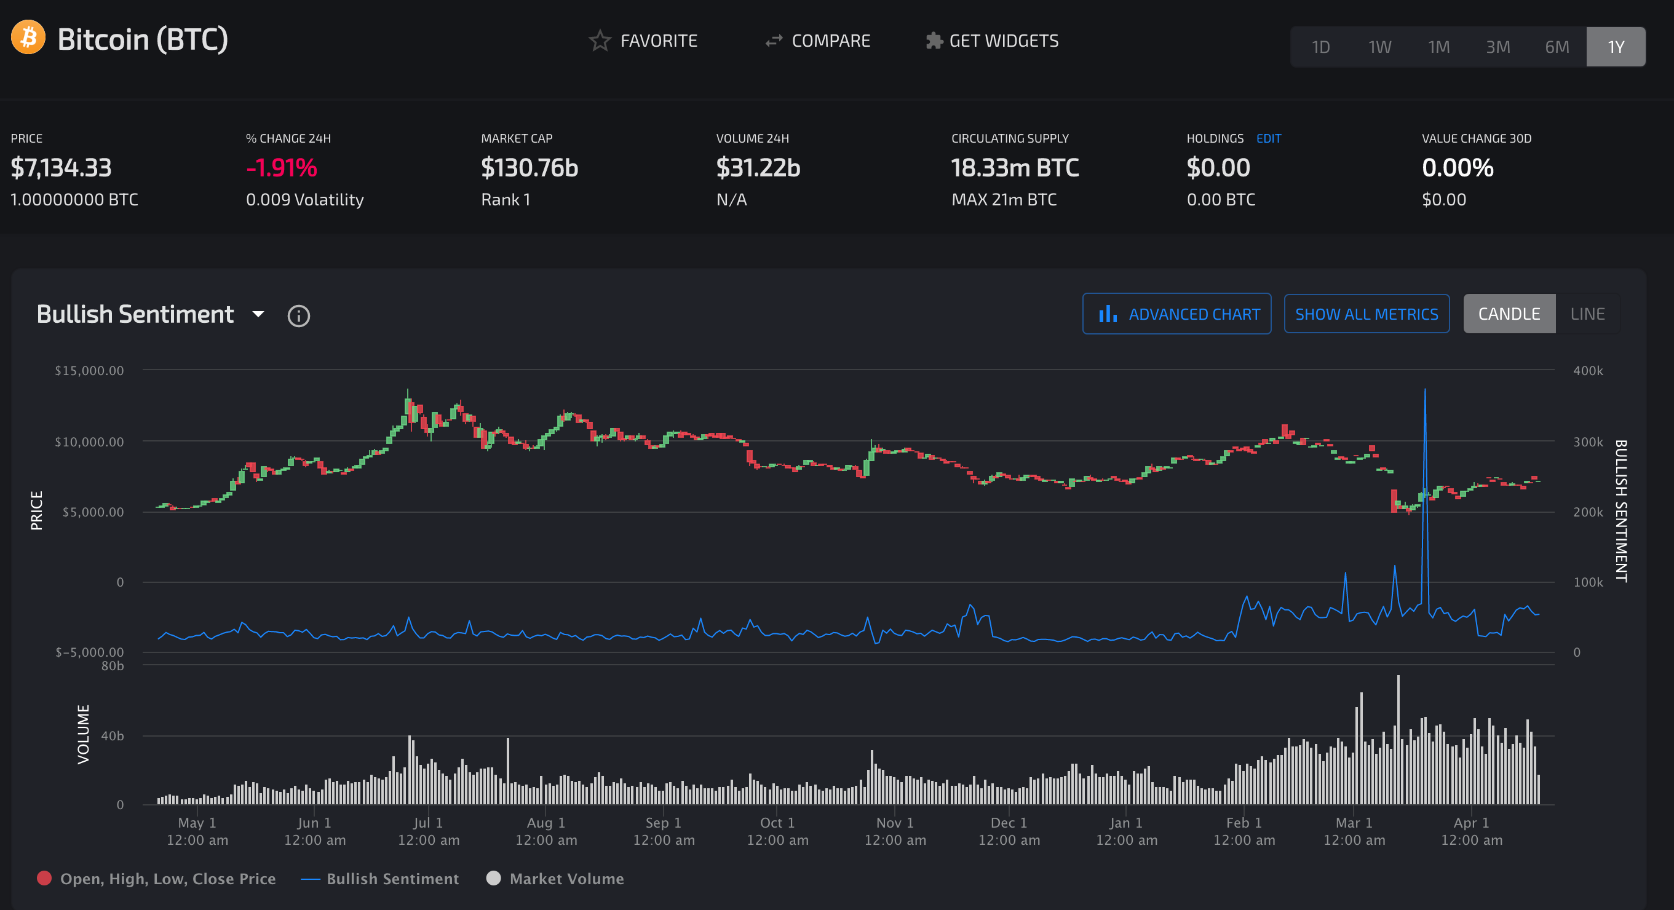Click the 0.009 Volatility text
Viewport: 1674px width, 910px height.
tap(304, 199)
